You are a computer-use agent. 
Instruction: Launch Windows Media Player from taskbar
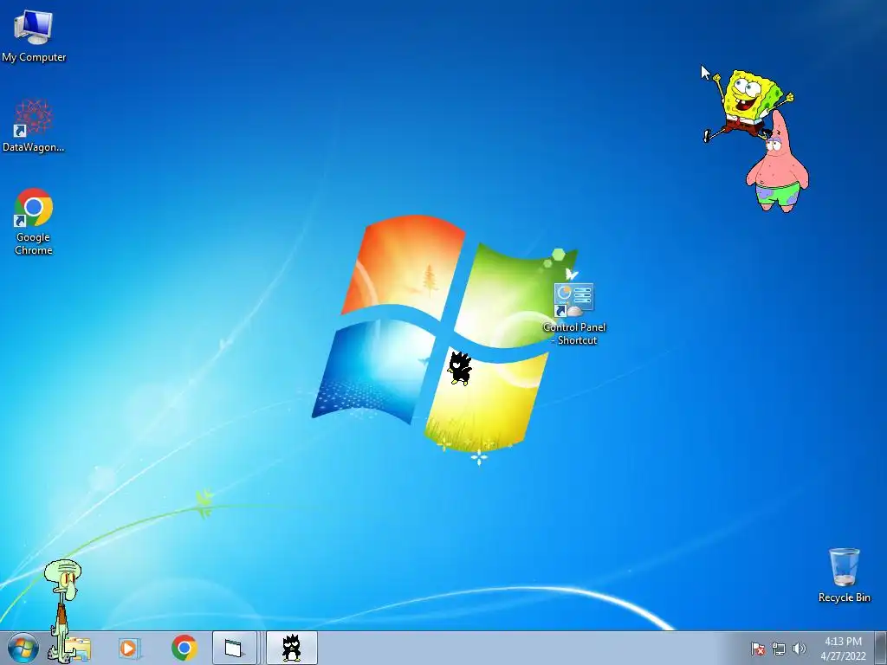[129, 648]
